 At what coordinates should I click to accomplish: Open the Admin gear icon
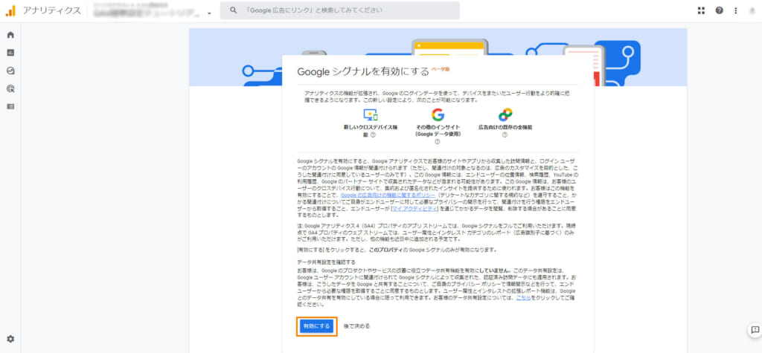pos(10,339)
